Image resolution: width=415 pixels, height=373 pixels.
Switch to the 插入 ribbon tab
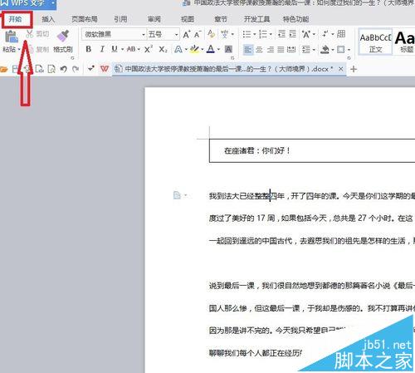(48, 19)
